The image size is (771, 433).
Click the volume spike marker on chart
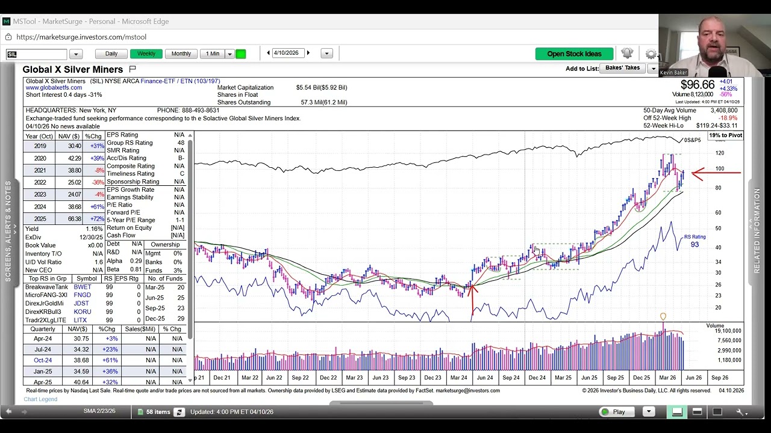(x=663, y=316)
